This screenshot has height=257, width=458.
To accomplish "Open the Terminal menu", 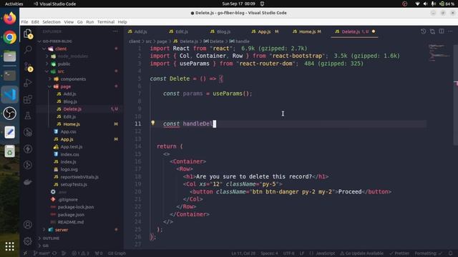I will click(106, 22).
